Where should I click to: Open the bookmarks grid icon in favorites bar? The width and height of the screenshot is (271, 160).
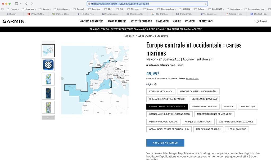(x=2, y=9)
